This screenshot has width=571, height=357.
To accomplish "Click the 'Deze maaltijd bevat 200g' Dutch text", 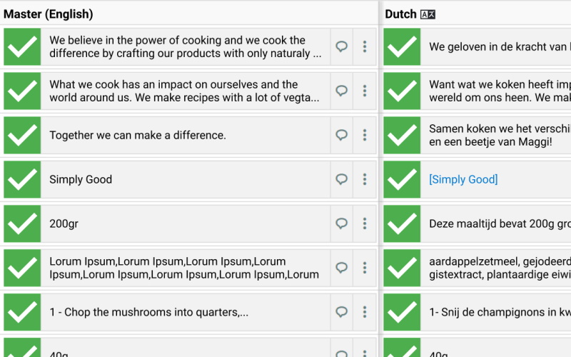I will tap(500, 223).
